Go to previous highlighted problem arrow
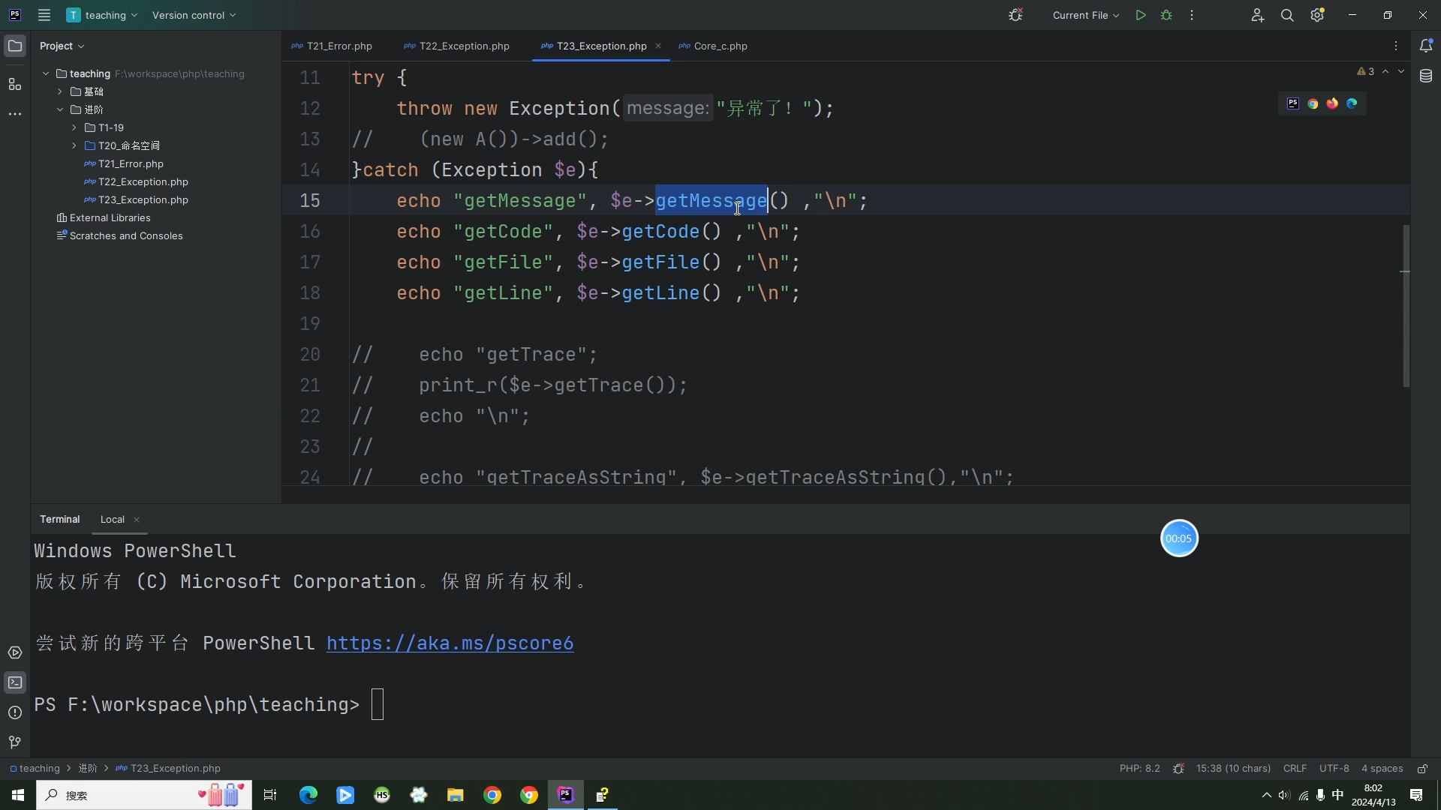 (x=1385, y=71)
